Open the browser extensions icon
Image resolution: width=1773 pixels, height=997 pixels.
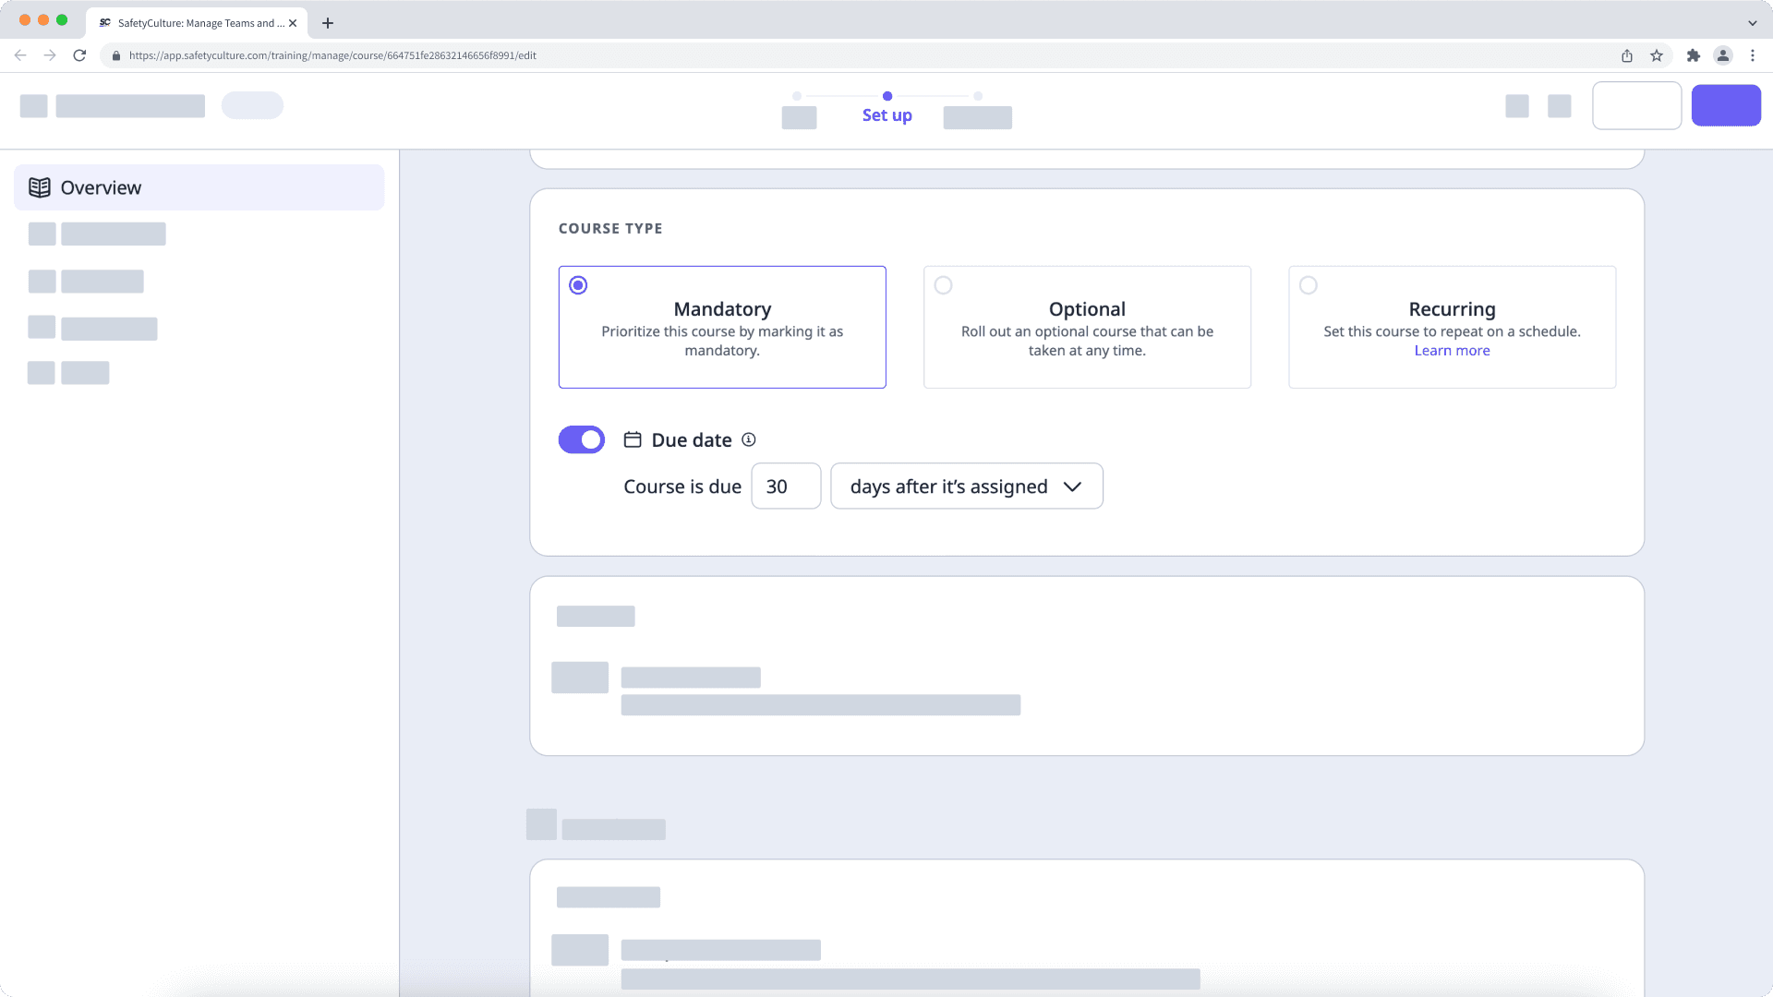1694,55
